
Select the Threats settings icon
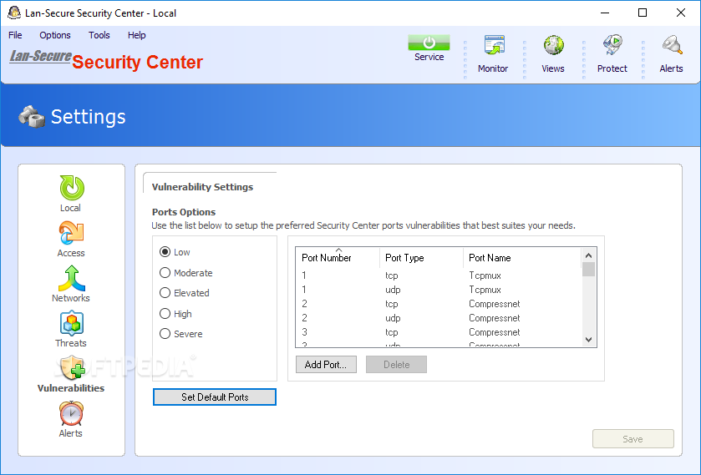point(71,324)
